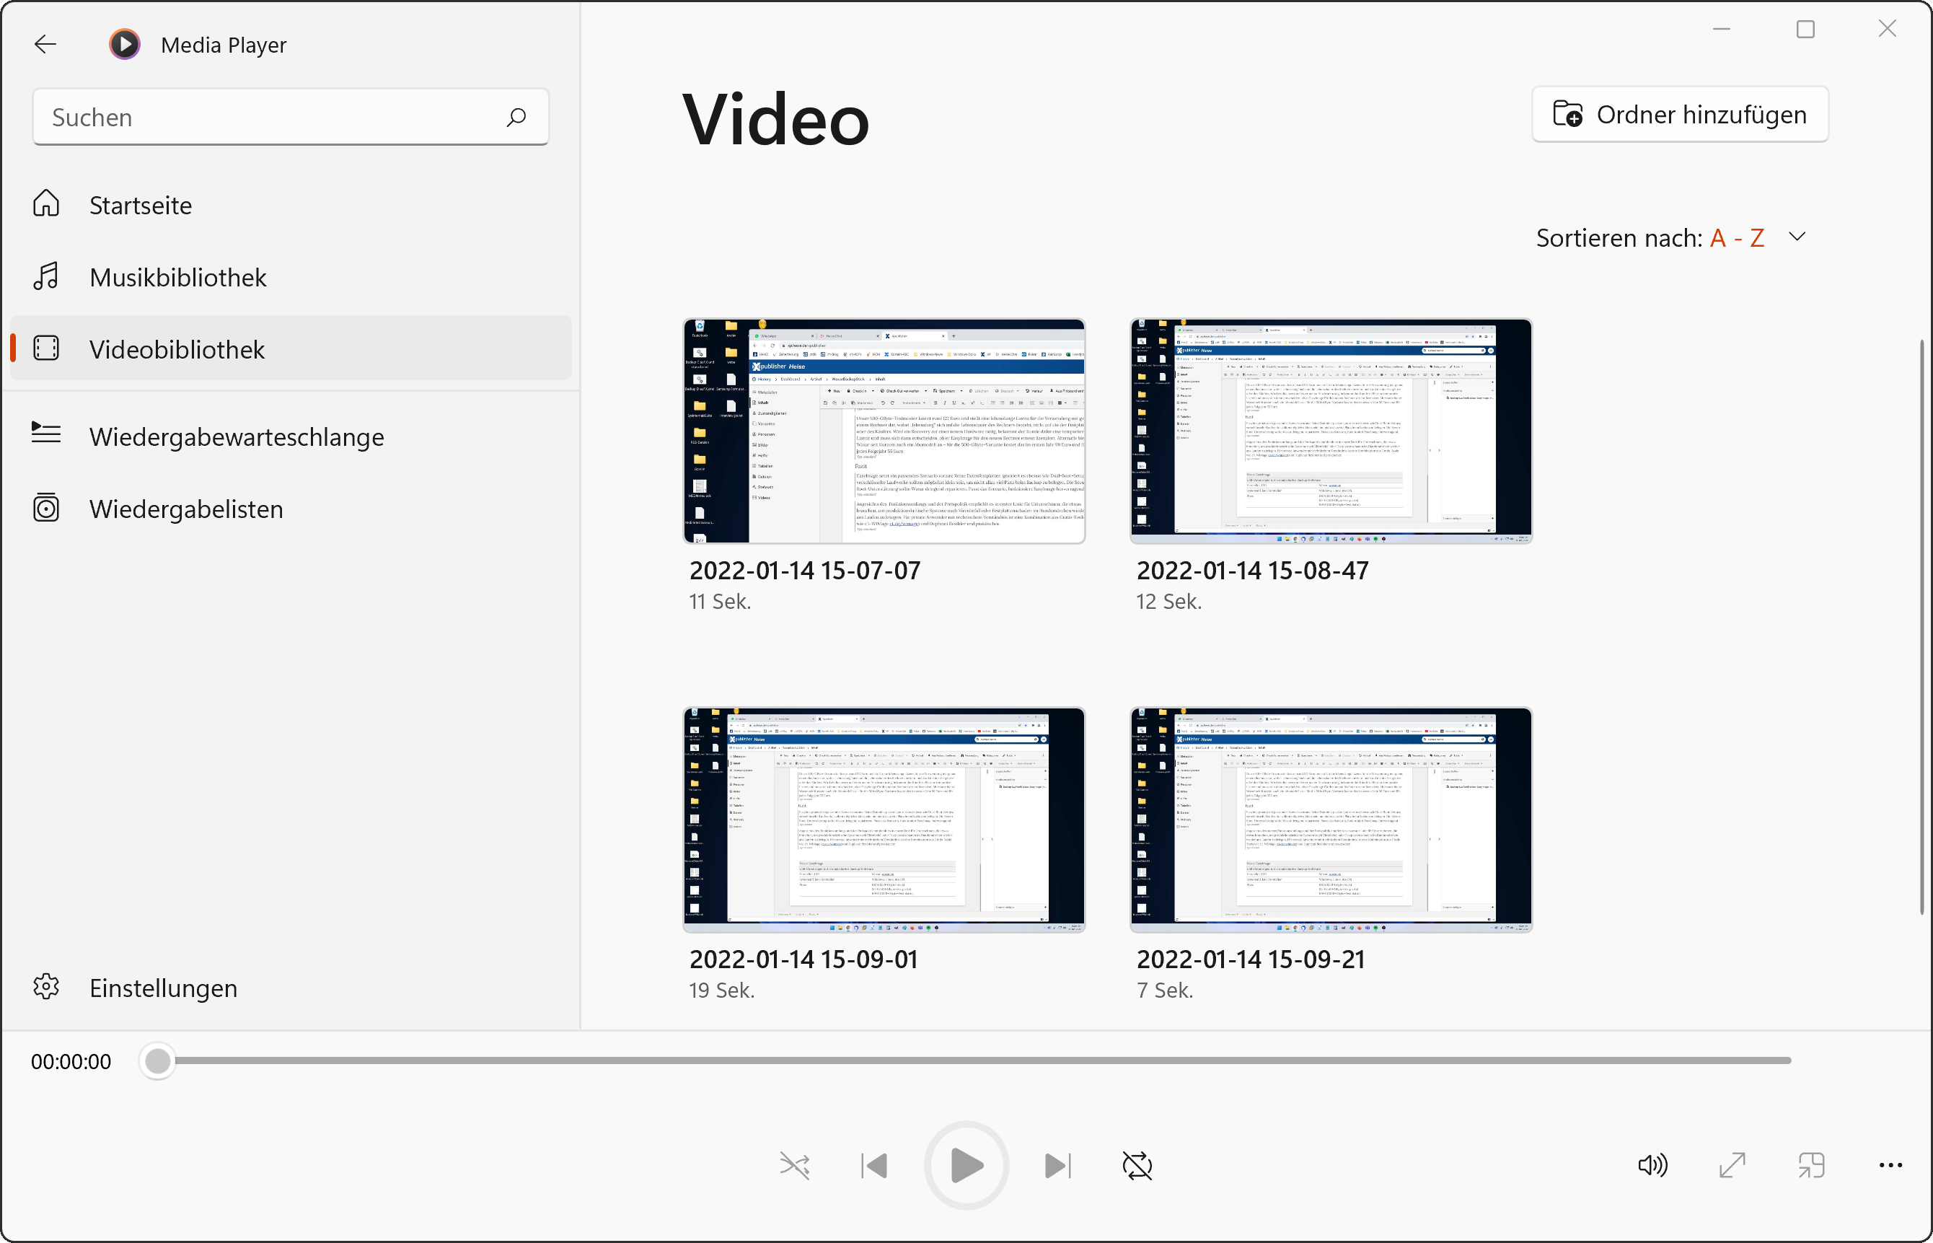Toggle shuffle playback
Viewport: 1933px width, 1243px height.
click(795, 1166)
